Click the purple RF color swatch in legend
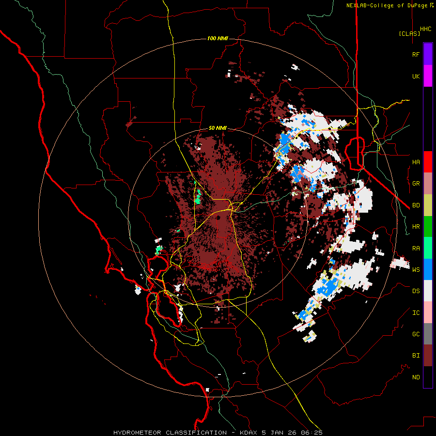Image resolution: width=436 pixels, height=436 pixels. (428, 54)
